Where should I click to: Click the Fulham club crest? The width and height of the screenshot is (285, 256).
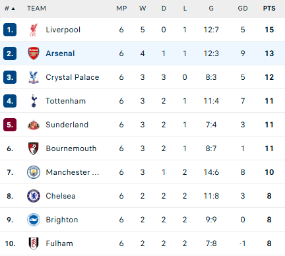34,243
